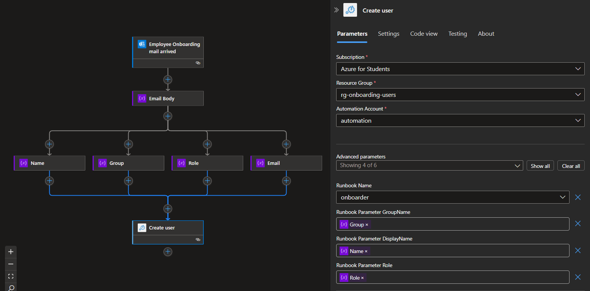Remove the Runbook Name parameter X icon
Screen dimensions: 590x291
click(578, 197)
